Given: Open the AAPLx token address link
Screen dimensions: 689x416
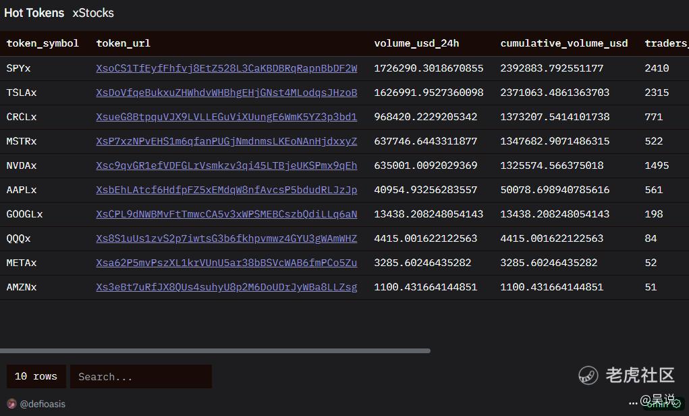Looking at the screenshot, I should tap(226, 190).
